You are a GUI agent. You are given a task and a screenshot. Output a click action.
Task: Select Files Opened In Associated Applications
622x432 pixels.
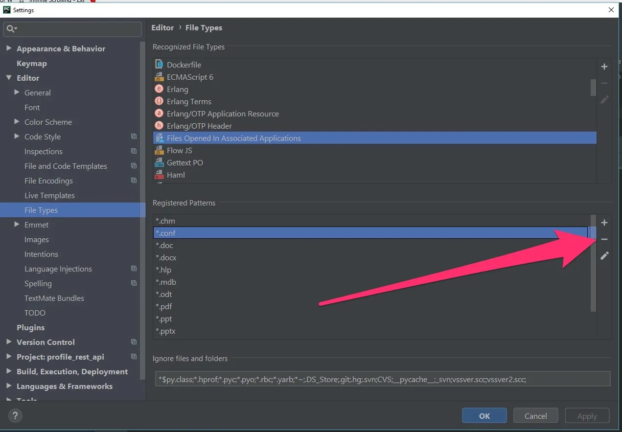375,138
